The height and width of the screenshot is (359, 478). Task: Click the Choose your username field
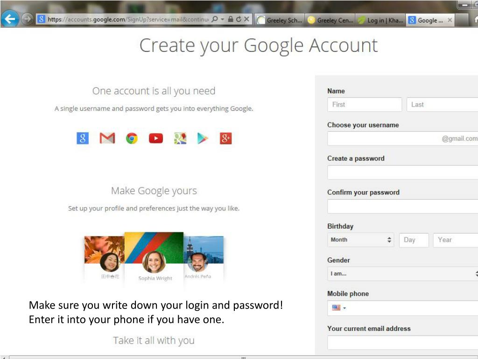[x=403, y=138]
